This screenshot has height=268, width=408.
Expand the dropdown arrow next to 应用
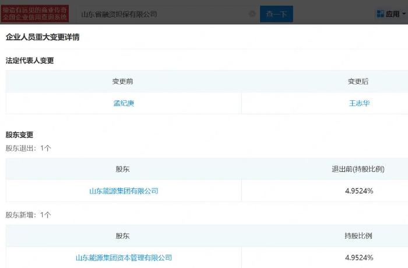tap(403, 15)
